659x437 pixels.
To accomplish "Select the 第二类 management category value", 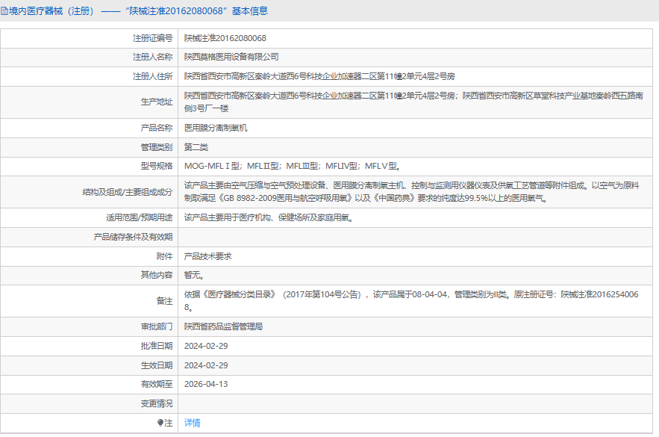I will [x=196, y=147].
